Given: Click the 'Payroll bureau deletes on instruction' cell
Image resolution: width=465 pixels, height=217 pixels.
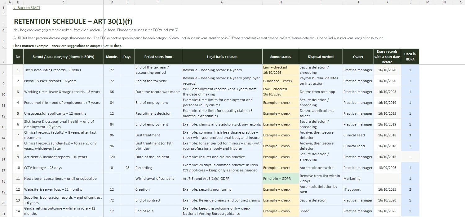Looking at the screenshot, I should click(321, 81).
